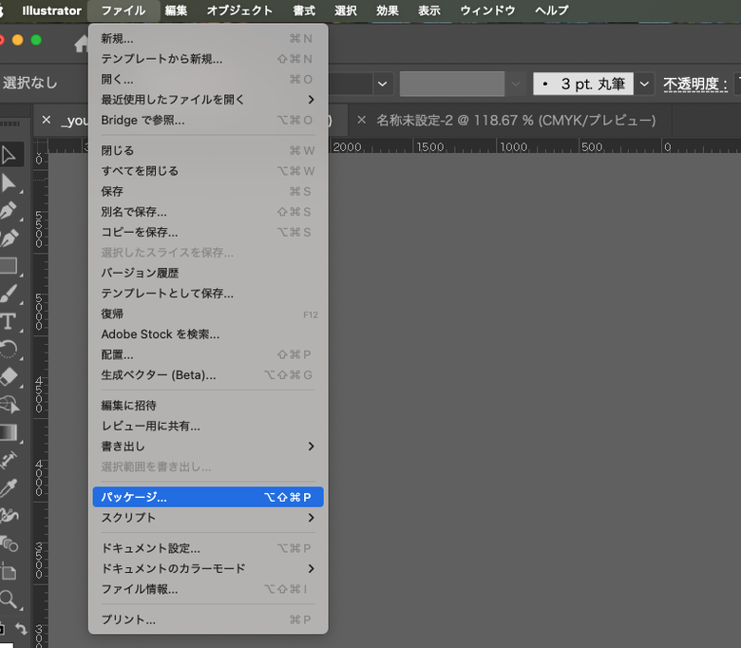
Task: Open the brush definition dropdown arrow
Action: coord(645,85)
